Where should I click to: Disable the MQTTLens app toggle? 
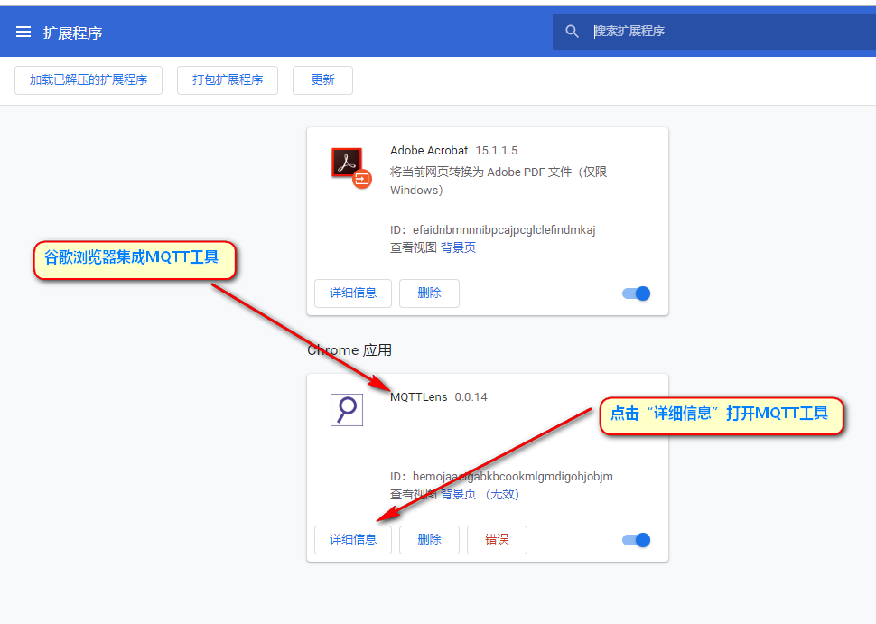[637, 540]
